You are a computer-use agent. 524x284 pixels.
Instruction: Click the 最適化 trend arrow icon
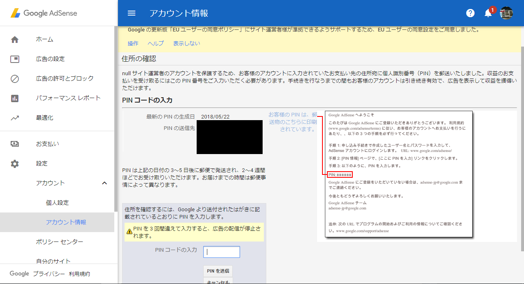tap(15, 118)
